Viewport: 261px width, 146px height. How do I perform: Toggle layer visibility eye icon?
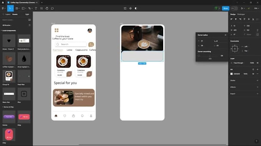[257, 63]
